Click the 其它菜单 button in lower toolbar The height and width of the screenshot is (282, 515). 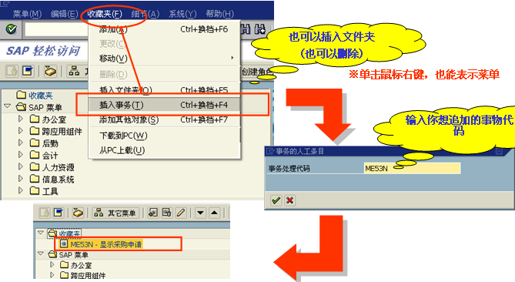coord(115,213)
